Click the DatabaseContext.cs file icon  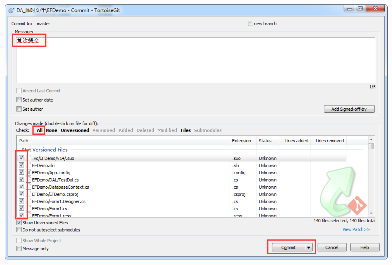pyautogui.click(x=29, y=187)
